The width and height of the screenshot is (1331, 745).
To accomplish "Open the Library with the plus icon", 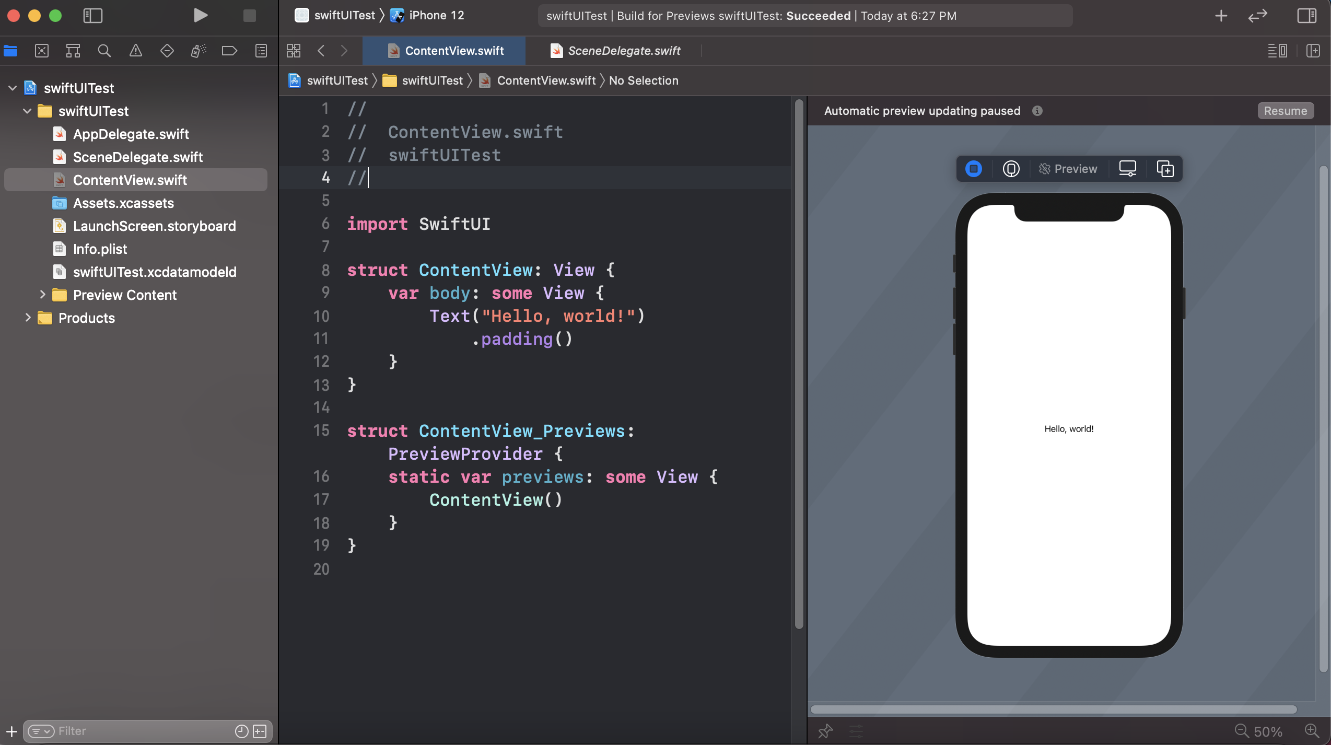I will [1221, 16].
